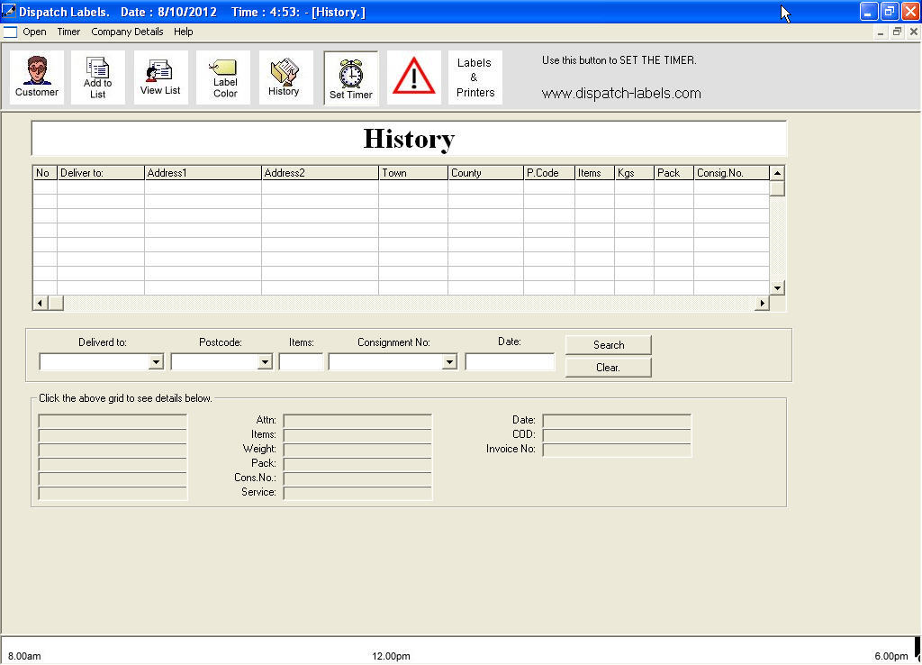Click the 'Kgs' column header

coord(635,173)
